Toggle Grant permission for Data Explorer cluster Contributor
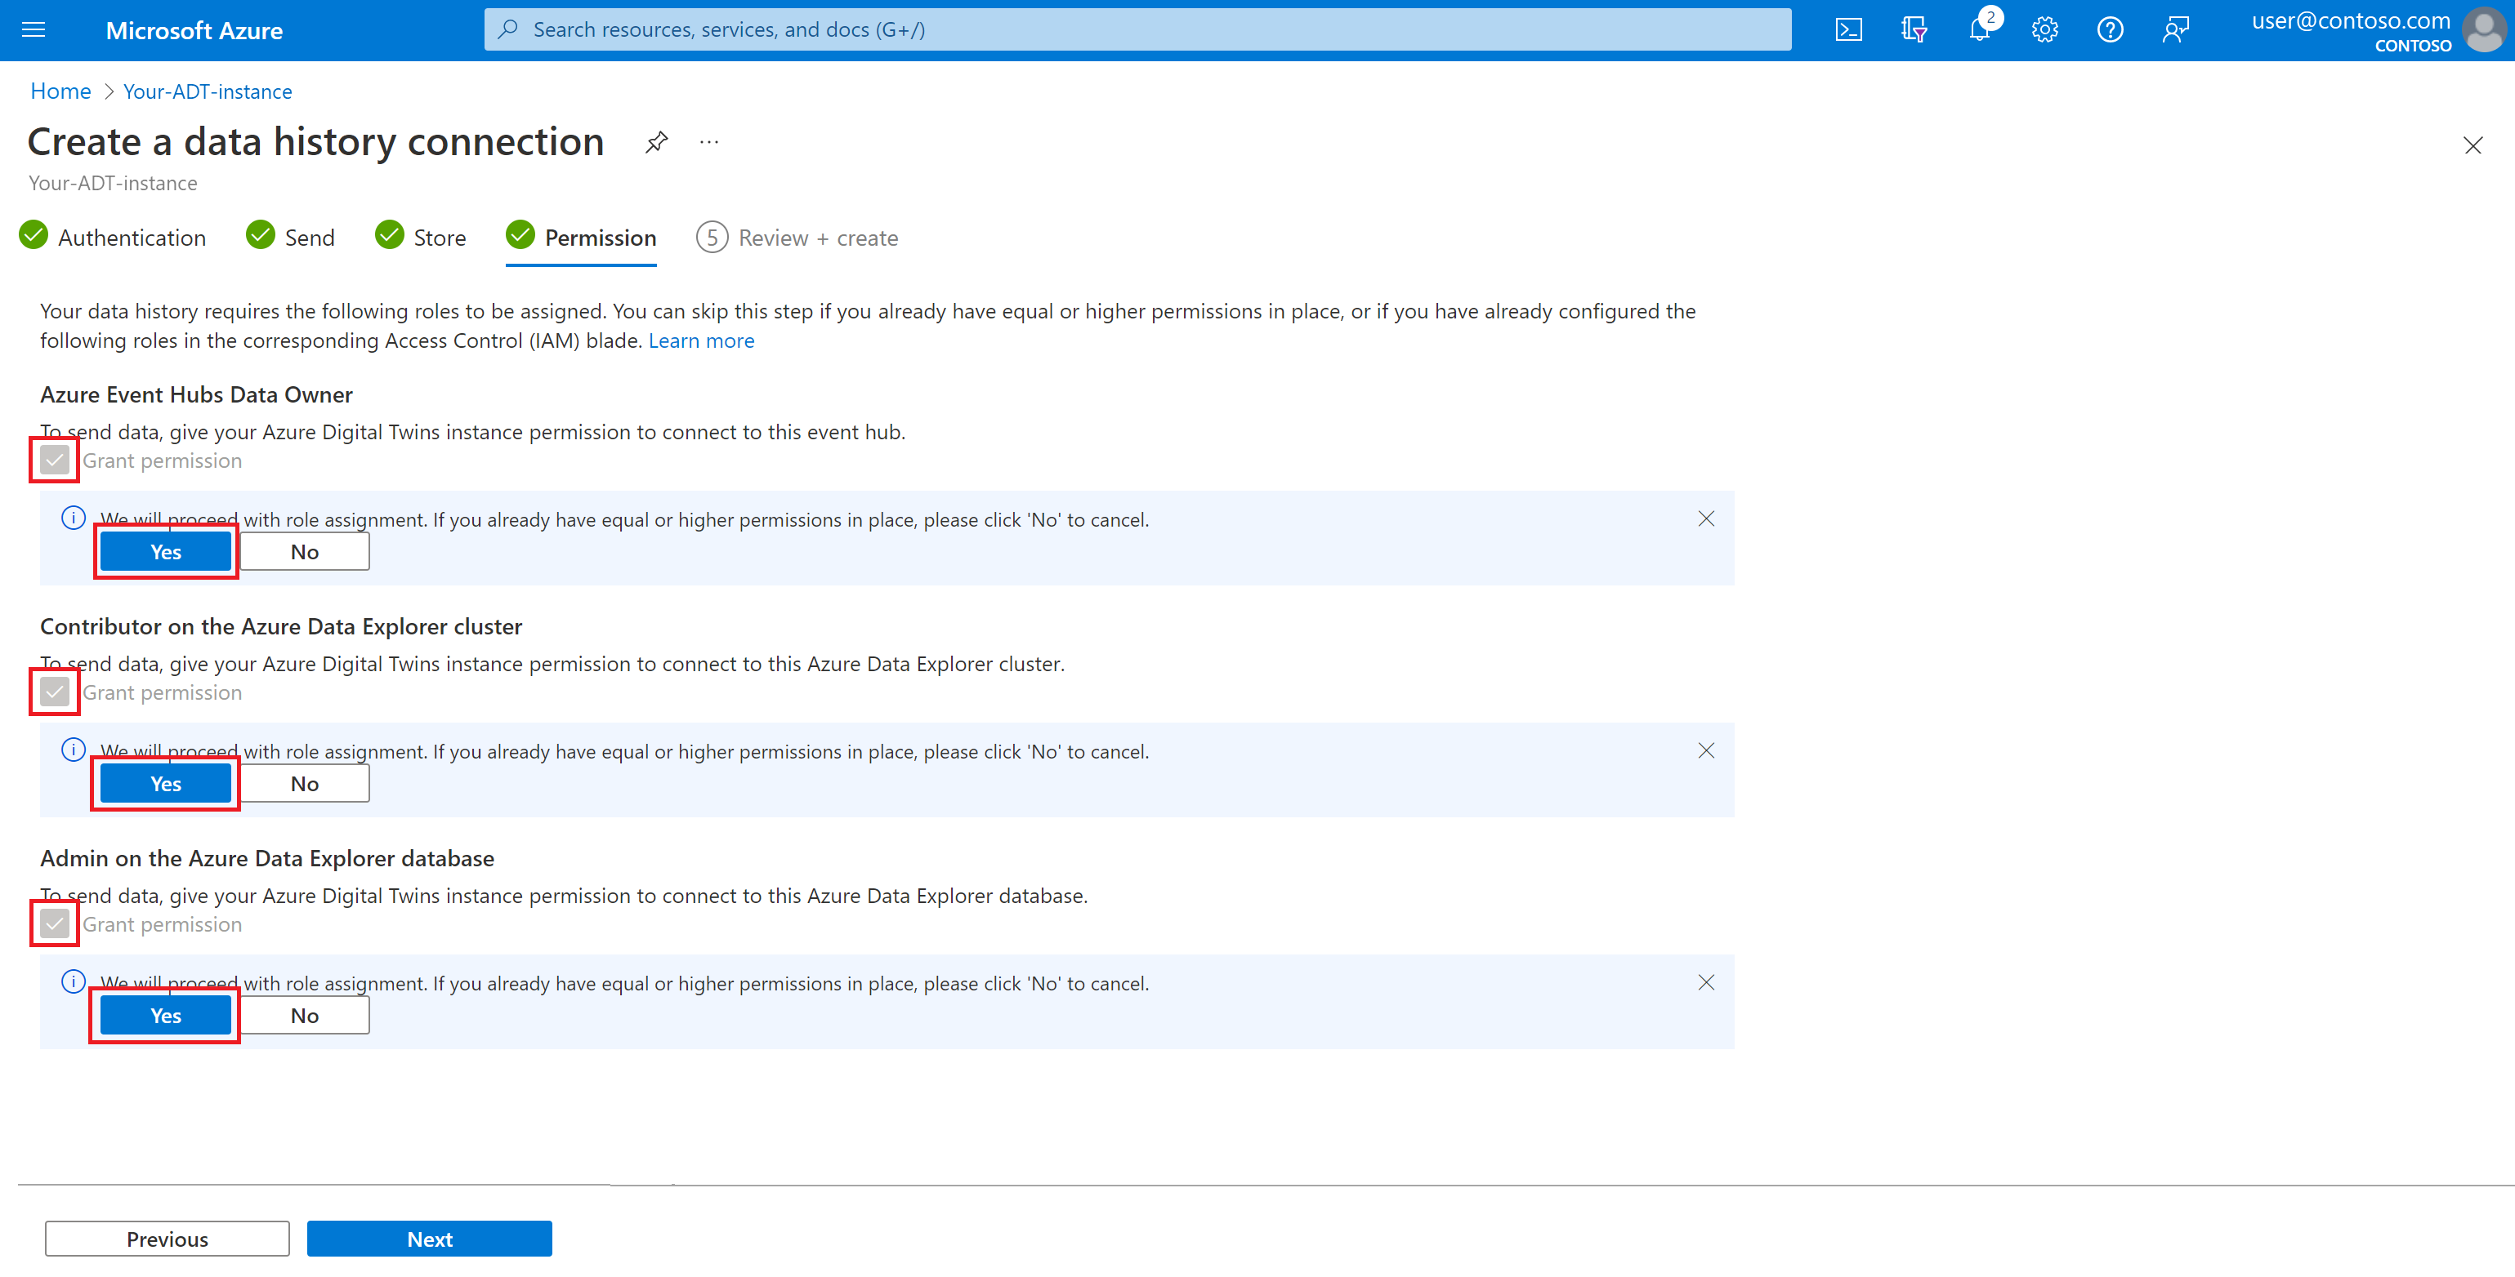 tap(55, 692)
